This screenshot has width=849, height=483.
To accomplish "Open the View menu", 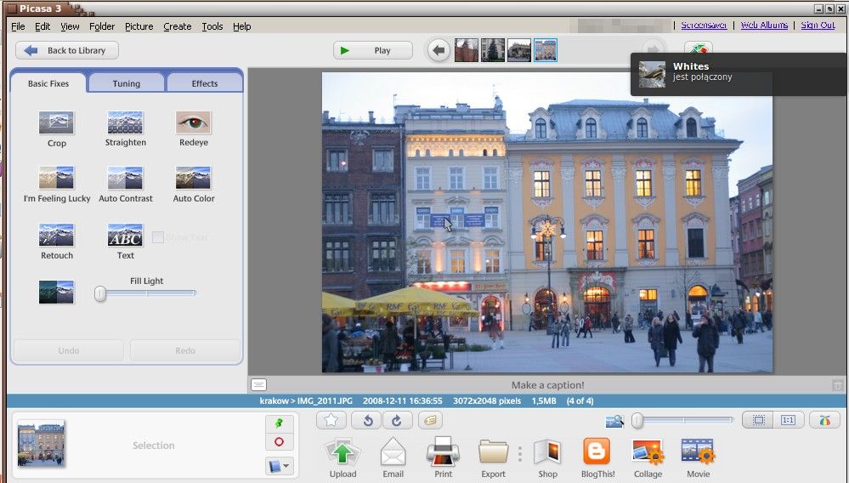I will [x=70, y=26].
